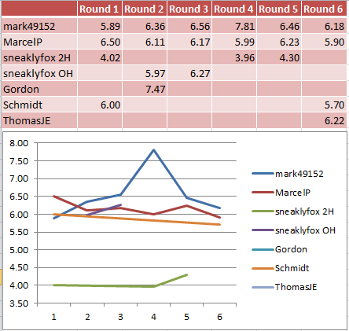The height and width of the screenshot is (331, 349).
Task: Select cell with value 6.36
Action: [145, 26]
